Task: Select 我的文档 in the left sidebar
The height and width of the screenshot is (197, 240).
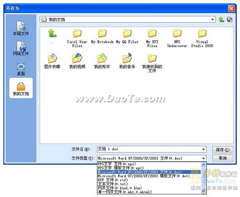Action: pos(21,89)
